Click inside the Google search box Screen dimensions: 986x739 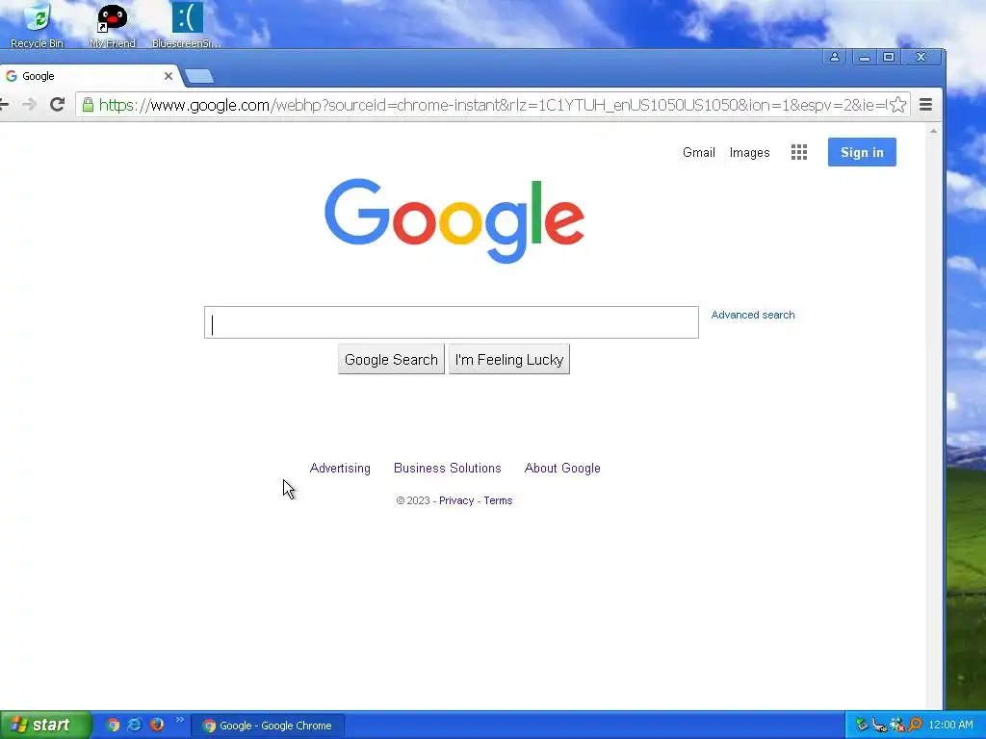click(x=451, y=322)
